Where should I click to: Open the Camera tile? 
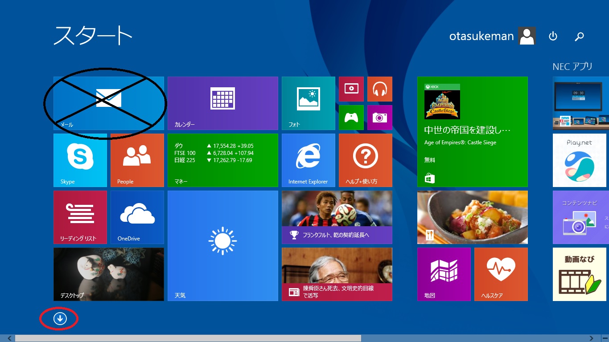click(x=380, y=118)
